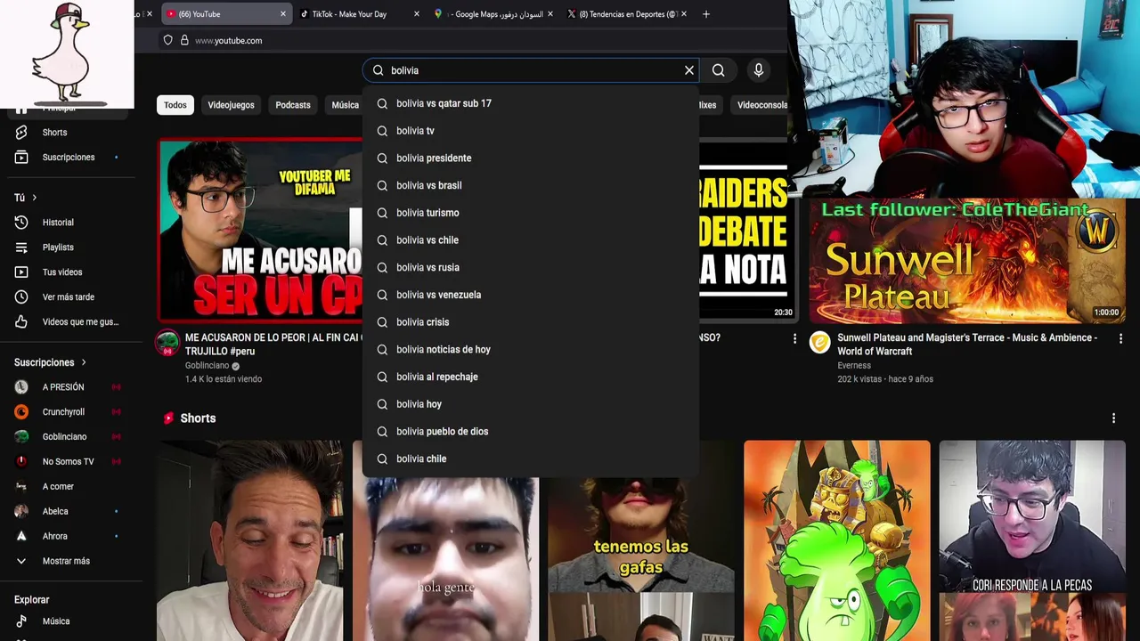Select the Música filter chip
The image size is (1140, 641).
[345, 105]
